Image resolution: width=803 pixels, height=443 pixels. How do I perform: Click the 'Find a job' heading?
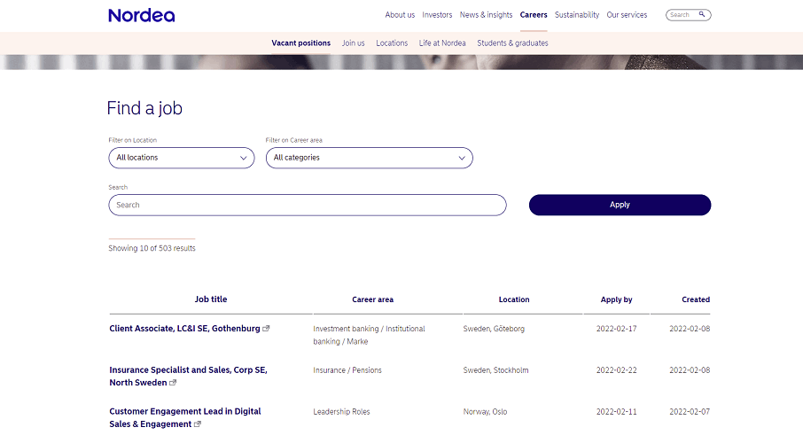point(144,109)
